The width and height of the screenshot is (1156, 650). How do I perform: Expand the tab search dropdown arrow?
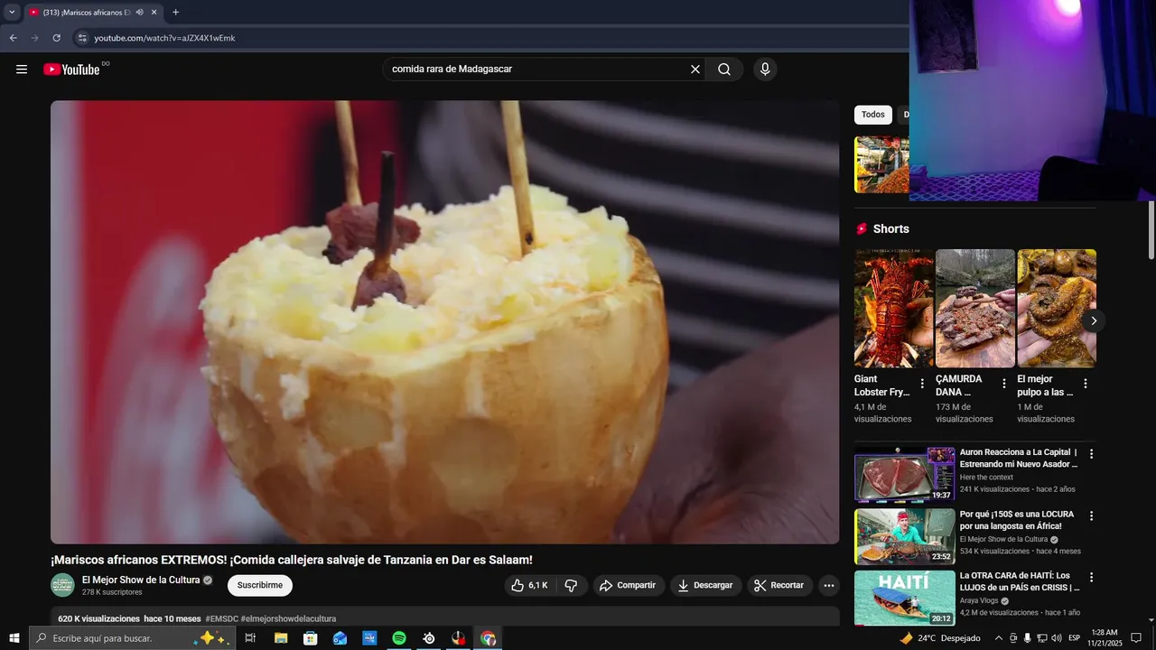pyautogui.click(x=12, y=13)
